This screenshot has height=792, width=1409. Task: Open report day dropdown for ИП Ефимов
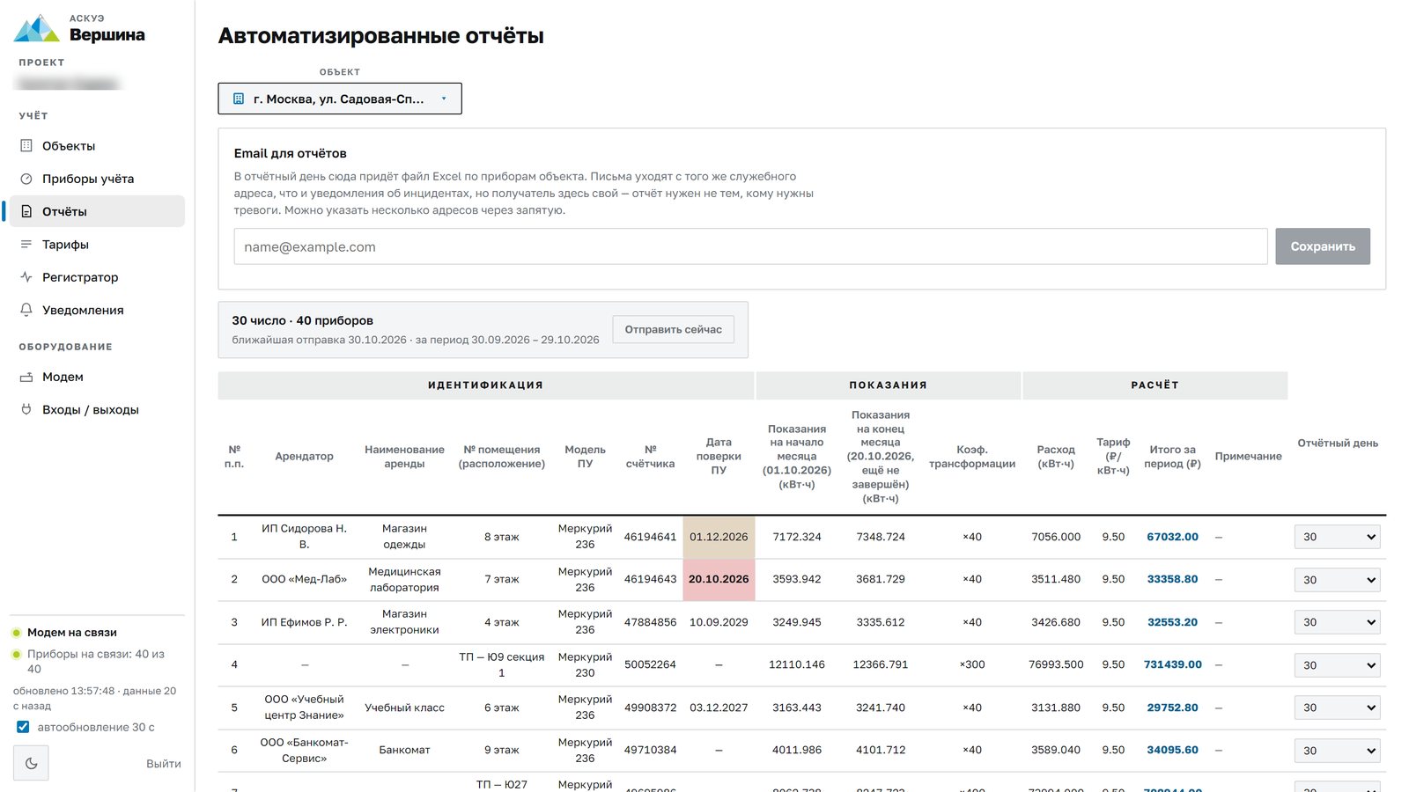click(1337, 622)
